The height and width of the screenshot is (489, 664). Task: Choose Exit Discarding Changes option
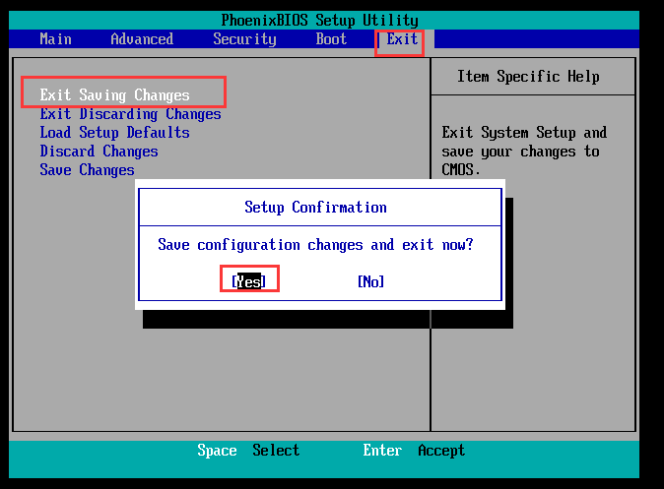point(130,114)
